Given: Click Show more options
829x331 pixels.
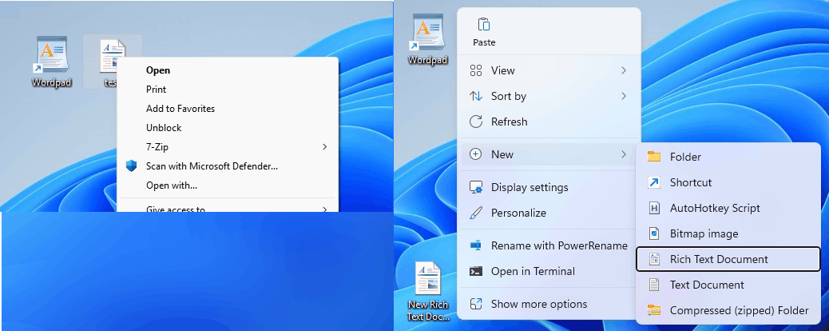Looking at the screenshot, I should 539,304.
